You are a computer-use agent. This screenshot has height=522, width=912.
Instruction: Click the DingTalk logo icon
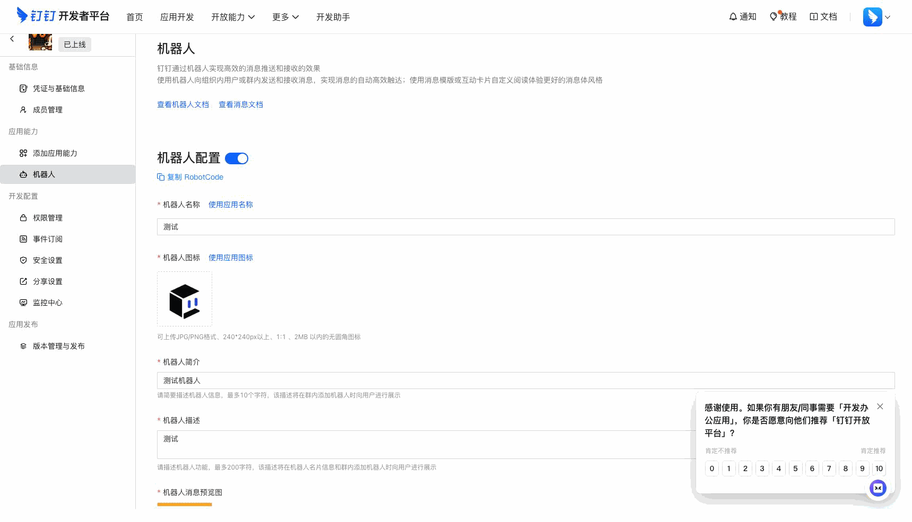tap(22, 15)
